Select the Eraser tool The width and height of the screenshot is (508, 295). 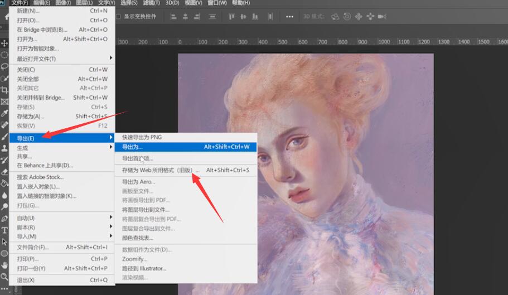pos(4,172)
